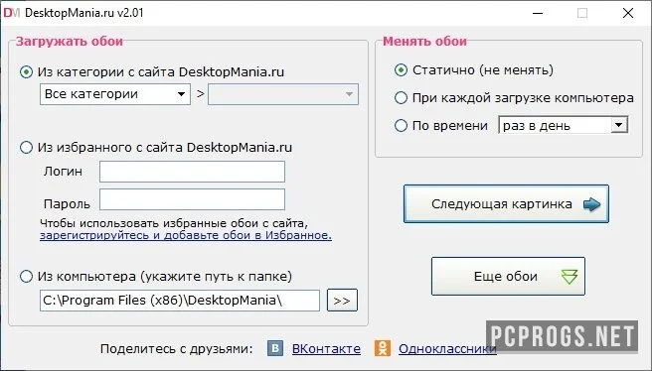
Task: Click the DM application icon in the title bar
Action: pyautogui.click(x=12, y=13)
